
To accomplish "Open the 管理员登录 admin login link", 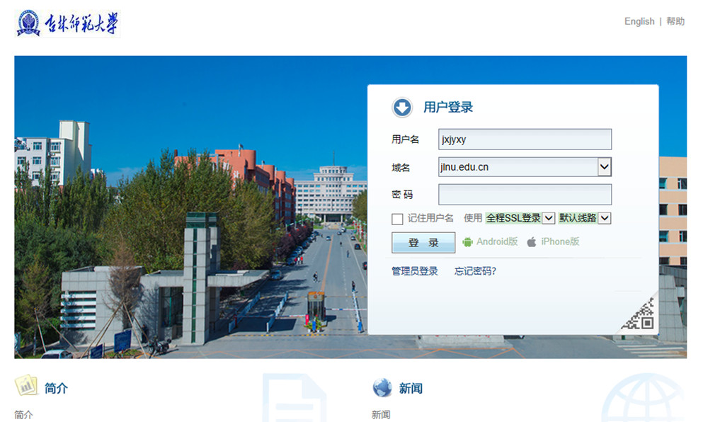I will point(415,271).
